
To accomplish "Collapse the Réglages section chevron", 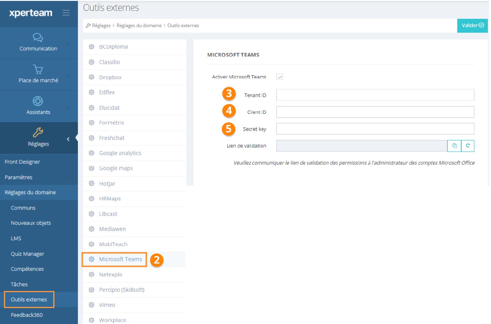I will pyautogui.click(x=68, y=139).
